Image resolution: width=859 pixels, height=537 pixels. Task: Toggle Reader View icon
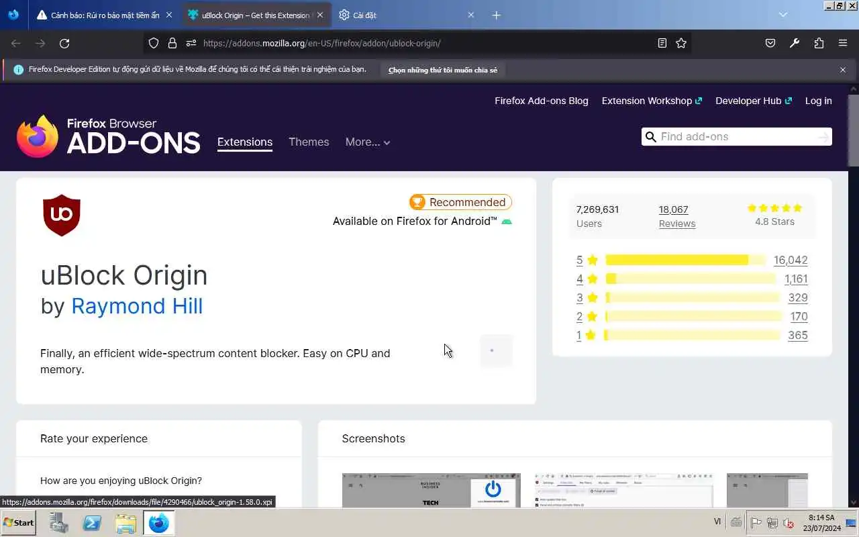662,43
